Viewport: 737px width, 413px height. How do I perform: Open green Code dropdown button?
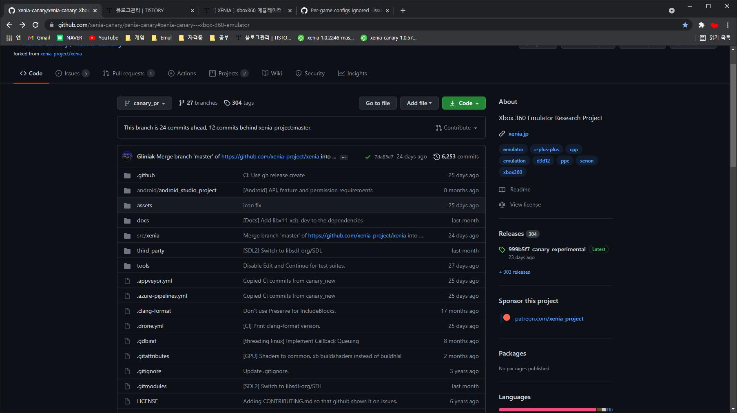point(464,103)
